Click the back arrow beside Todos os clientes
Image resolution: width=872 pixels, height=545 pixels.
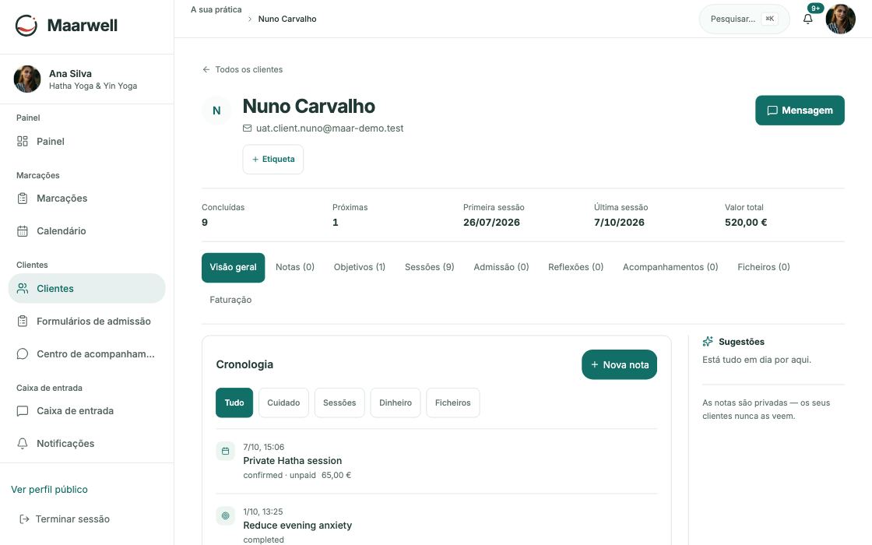pyautogui.click(x=206, y=69)
